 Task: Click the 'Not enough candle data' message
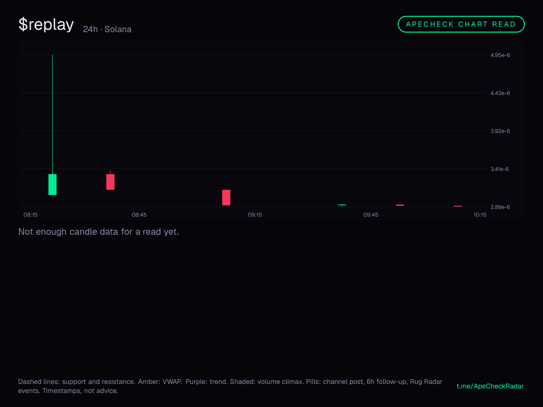99,232
